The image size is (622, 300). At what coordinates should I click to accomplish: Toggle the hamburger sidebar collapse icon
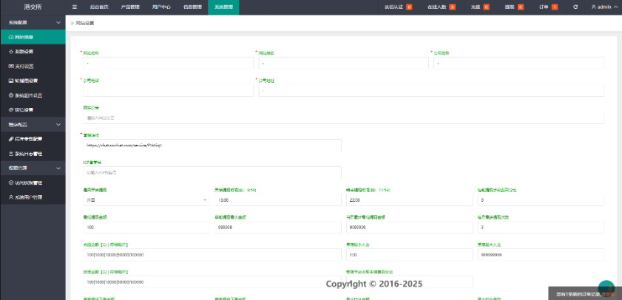(x=75, y=7)
